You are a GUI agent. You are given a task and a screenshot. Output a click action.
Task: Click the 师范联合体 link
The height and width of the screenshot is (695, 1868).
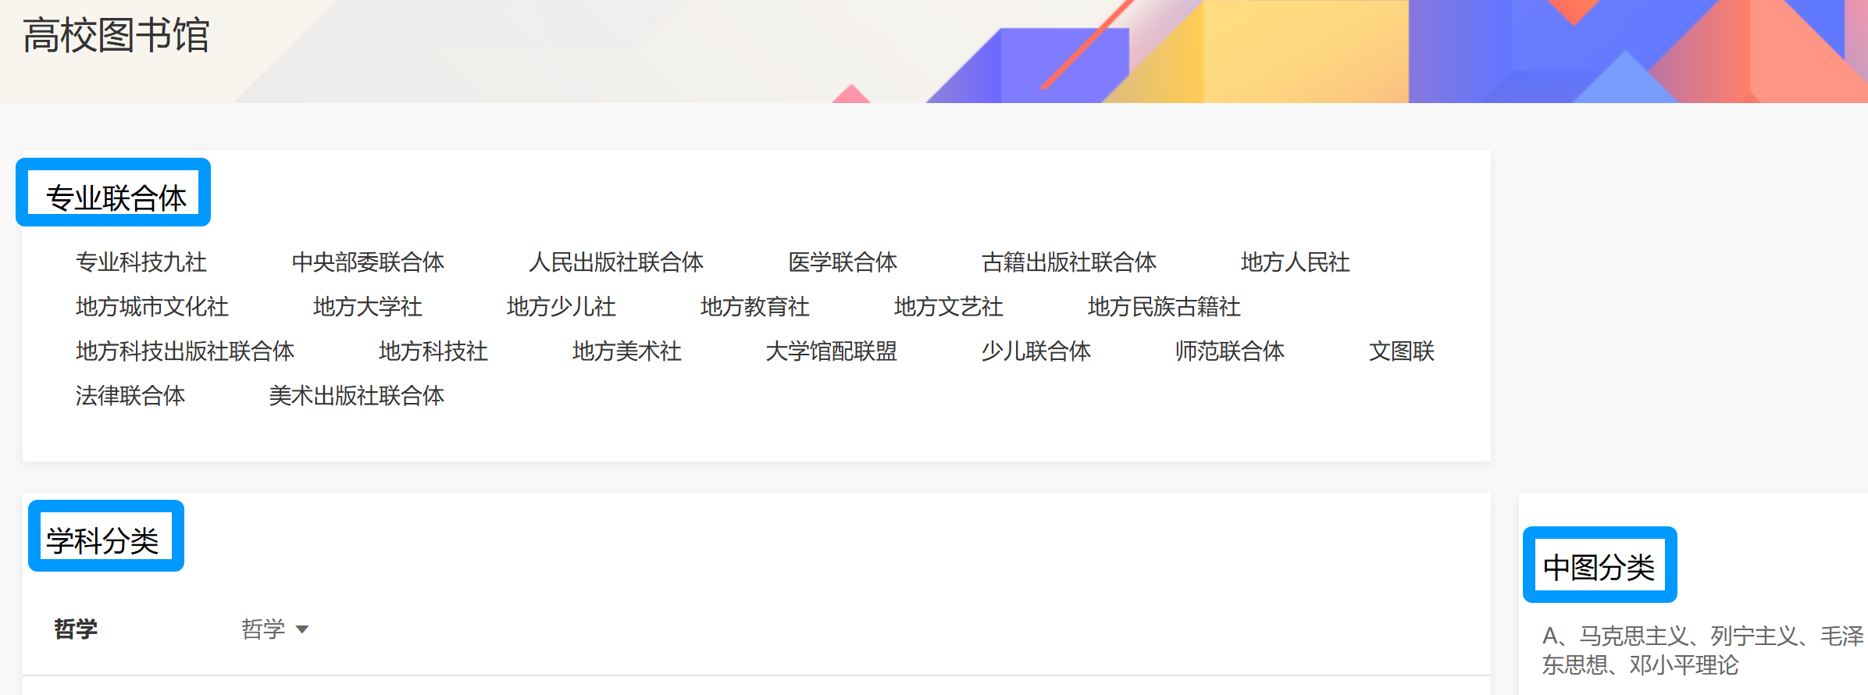pyautogui.click(x=1230, y=351)
